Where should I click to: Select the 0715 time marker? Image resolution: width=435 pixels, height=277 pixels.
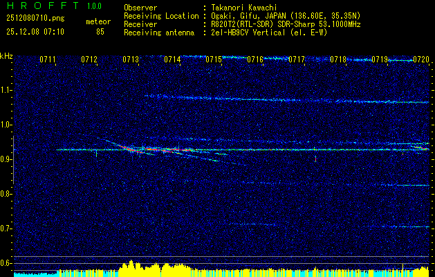tap(214, 60)
